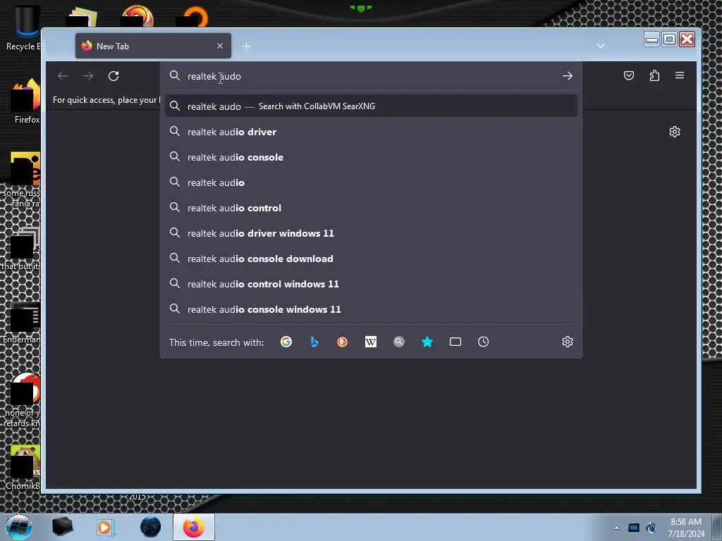Search with the gray magnifier engine
Viewport: 722px width, 541px height.
[399, 342]
